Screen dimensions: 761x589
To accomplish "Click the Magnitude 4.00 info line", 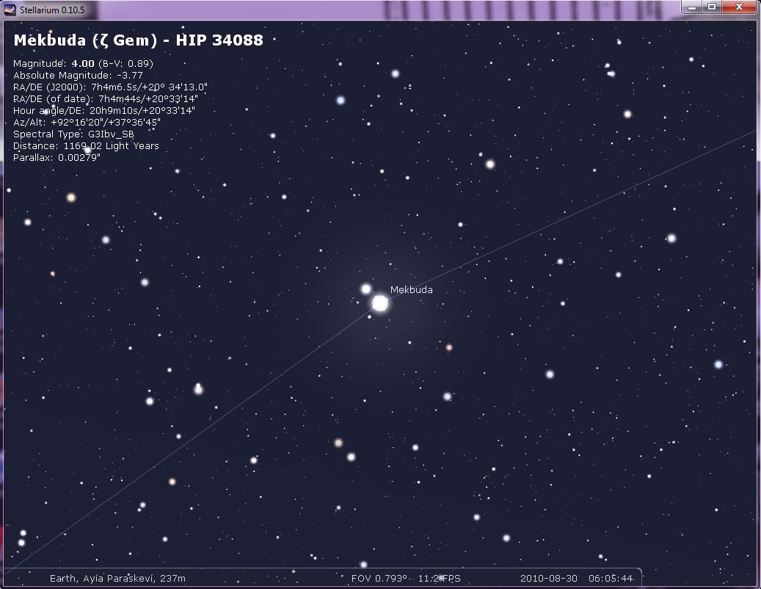I will click(83, 64).
